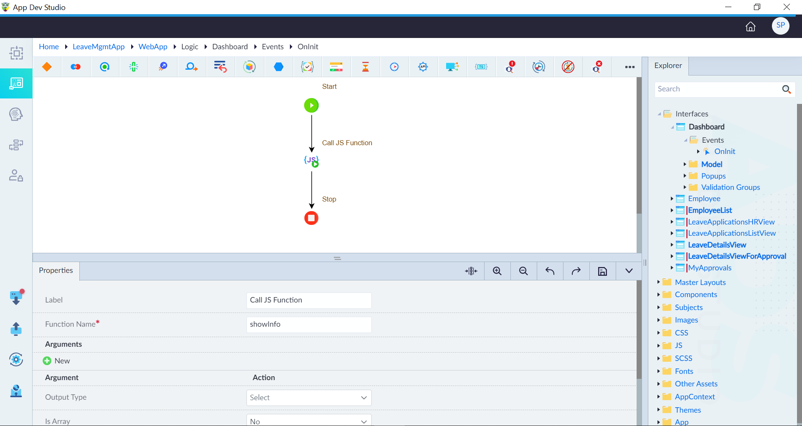Select EmployeeList in Explorer tree
802x426 pixels.
coord(710,210)
